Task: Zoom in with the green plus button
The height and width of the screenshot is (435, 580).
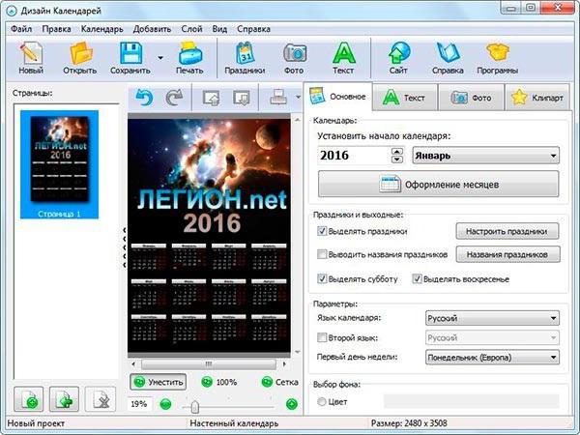Action: tap(292, 404)
